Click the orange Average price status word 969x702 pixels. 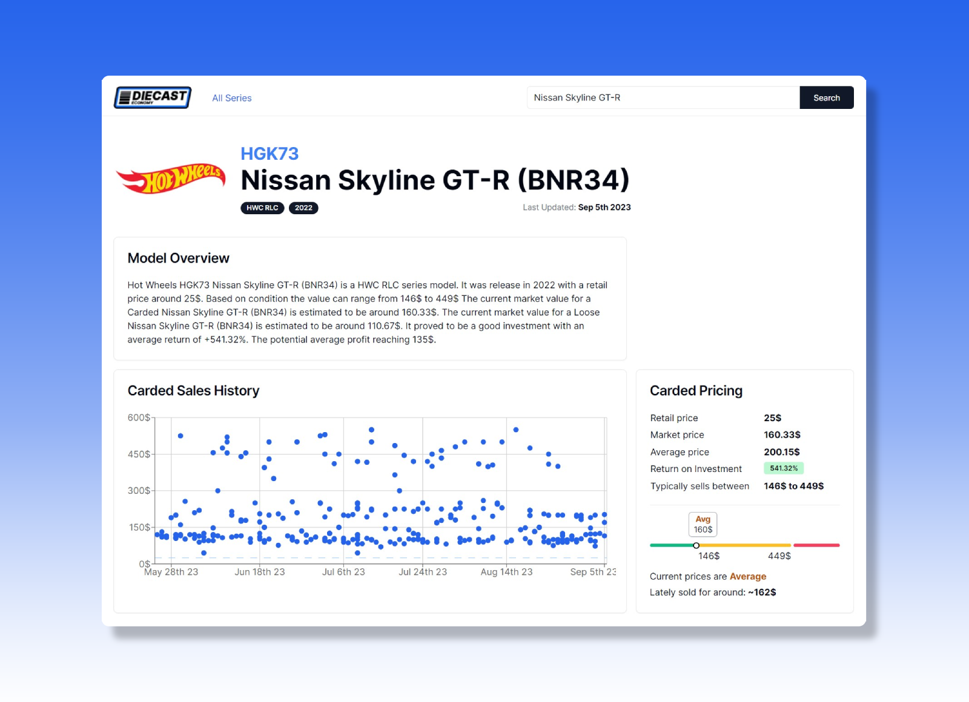[x=748, y=576]
